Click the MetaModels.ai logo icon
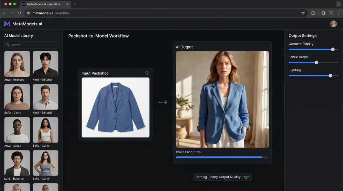The width and height of the screenshot is (343, 191). click(x=7, y=24)
